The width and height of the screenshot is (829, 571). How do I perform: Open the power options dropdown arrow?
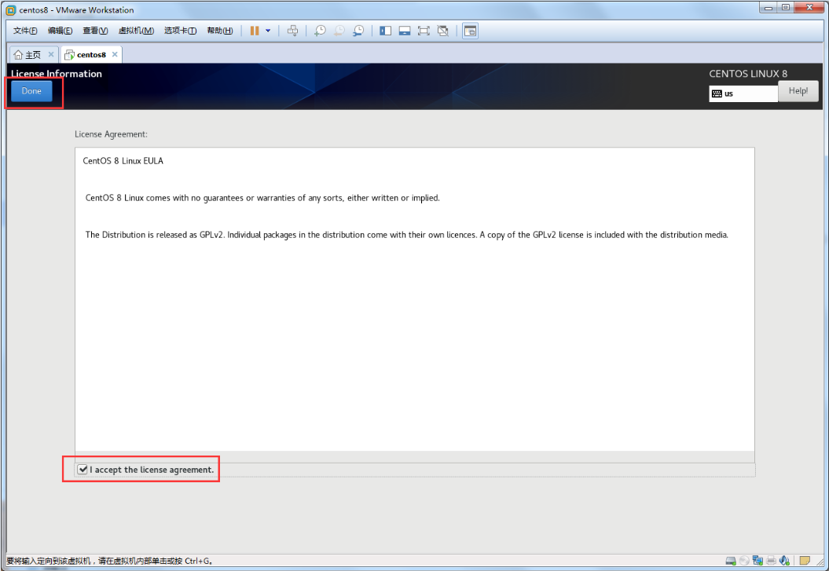268,31
